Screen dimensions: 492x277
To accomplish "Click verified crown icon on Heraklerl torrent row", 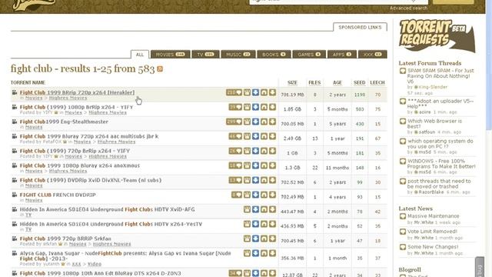I will [248, 92].
